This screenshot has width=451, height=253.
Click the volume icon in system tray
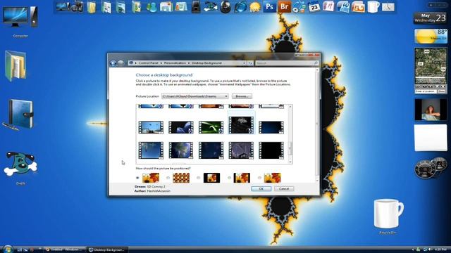431,249
